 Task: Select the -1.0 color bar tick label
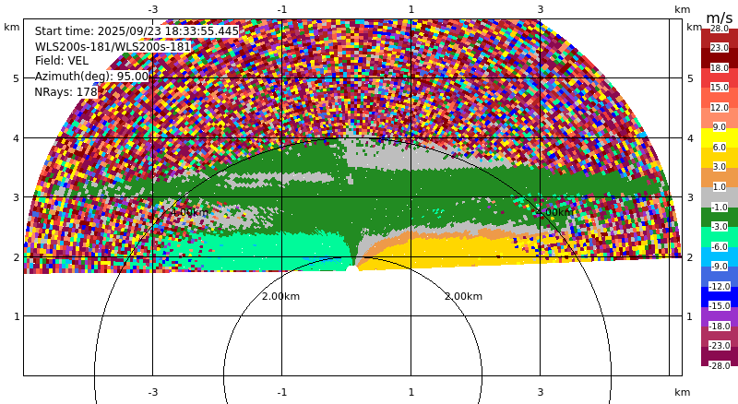click(x=720, y=208)
